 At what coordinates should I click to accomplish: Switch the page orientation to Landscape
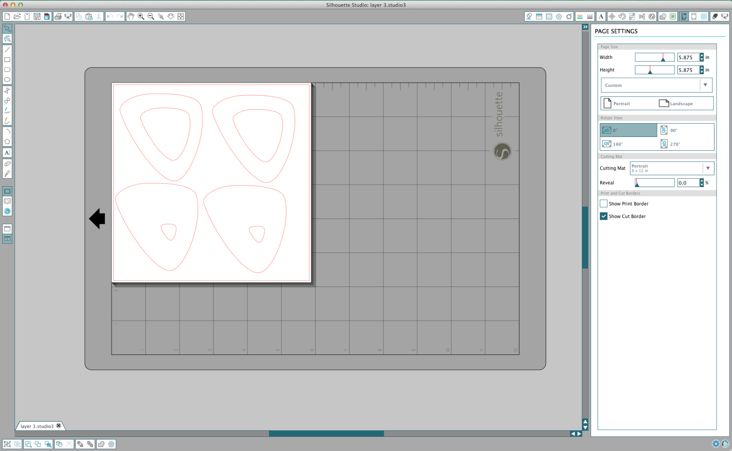click(682, 103)
